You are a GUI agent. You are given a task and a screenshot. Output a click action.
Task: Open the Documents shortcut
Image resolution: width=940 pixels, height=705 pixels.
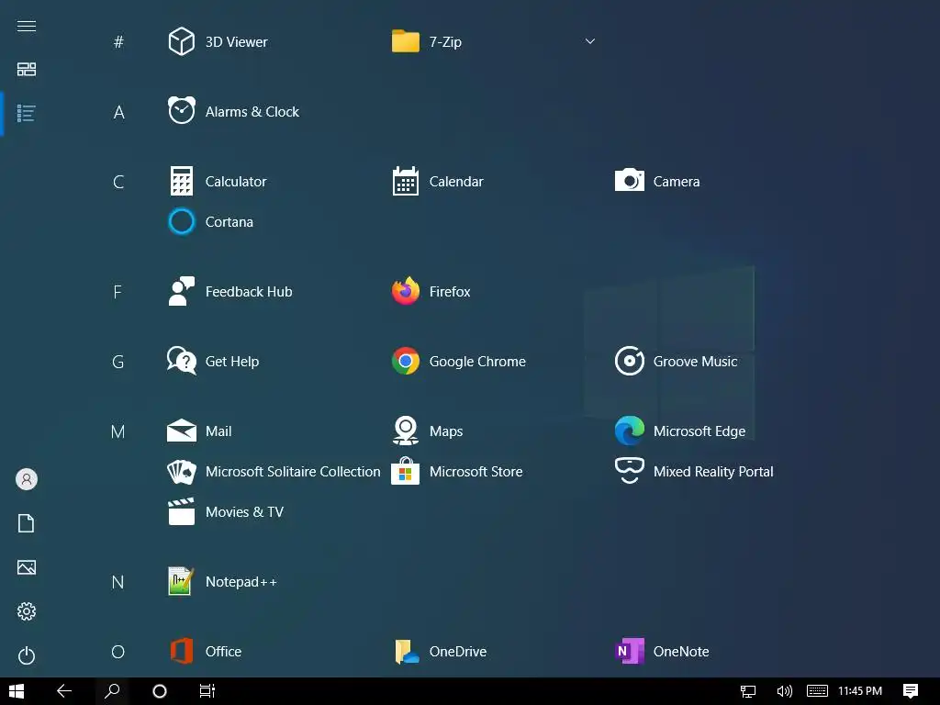pos(27,523)
